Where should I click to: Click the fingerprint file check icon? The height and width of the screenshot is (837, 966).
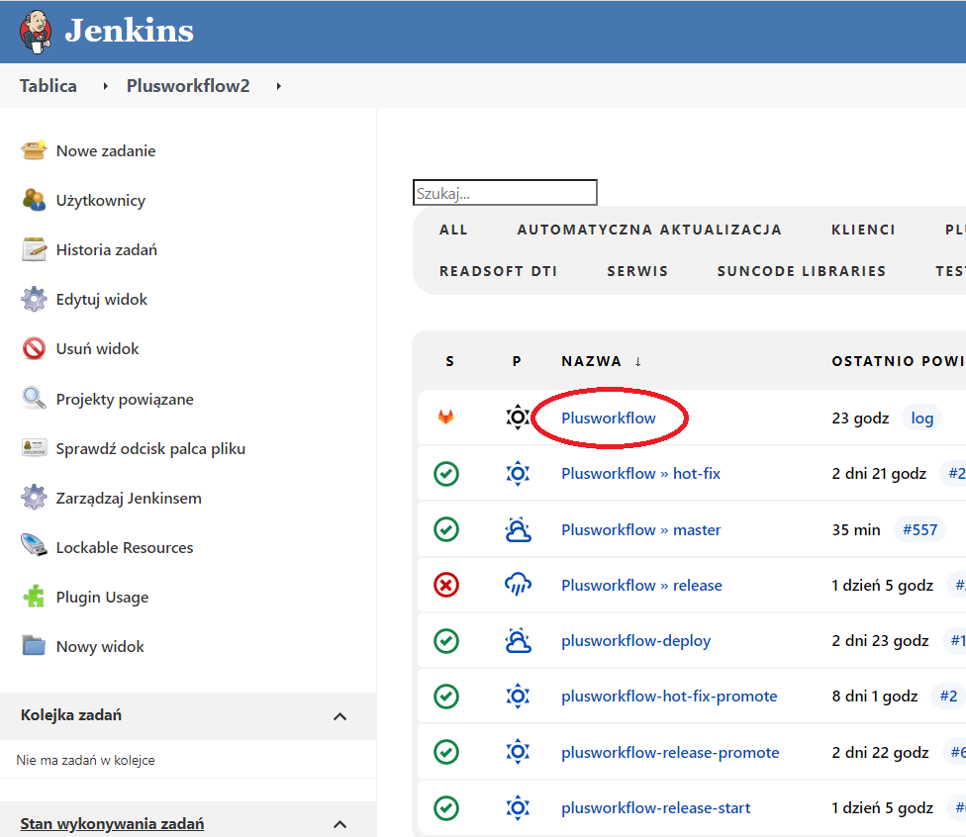[x=34, y=448]
